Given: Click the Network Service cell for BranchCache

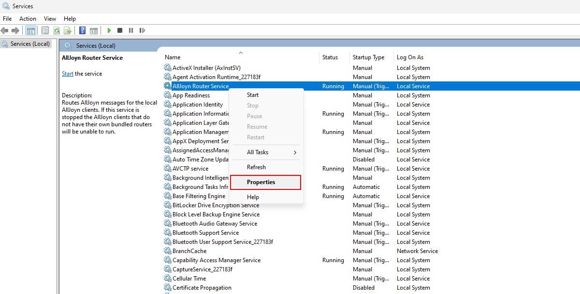Looking at the screenshot, I should point(417,251).
